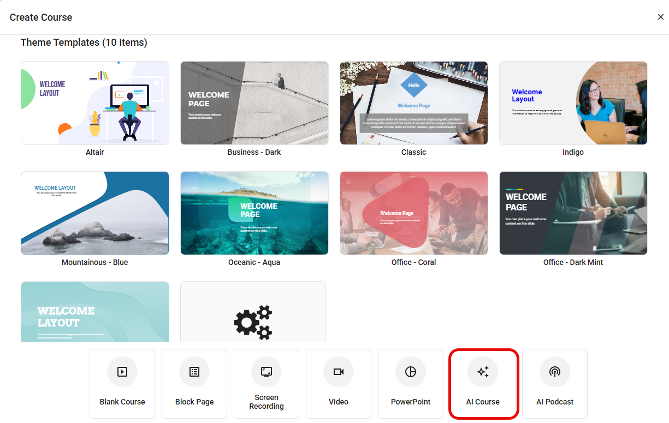Screen dimensions: 669x423
Task: Click the AI Course sparkle icon
Action: [x=483, y=372]
